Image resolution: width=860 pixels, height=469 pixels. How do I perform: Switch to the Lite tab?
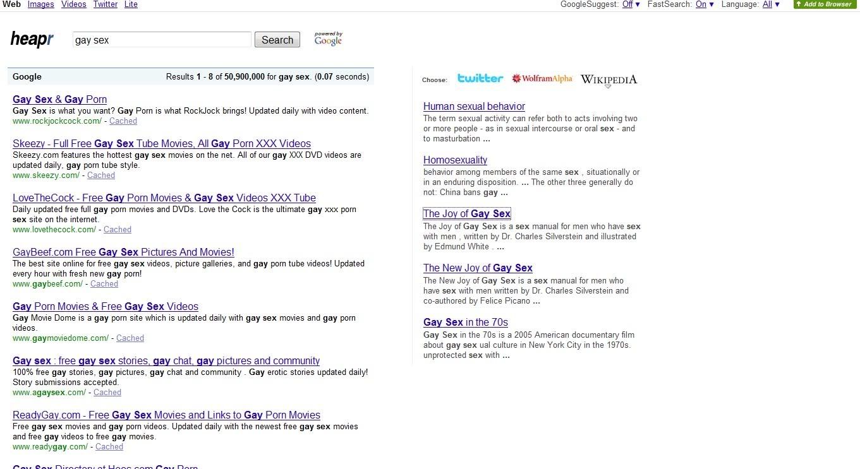(131, 4)
